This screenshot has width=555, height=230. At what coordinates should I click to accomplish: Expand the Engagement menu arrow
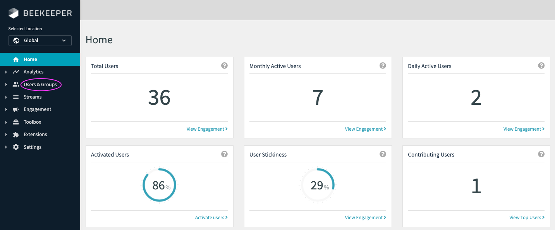tap(6, 109)
